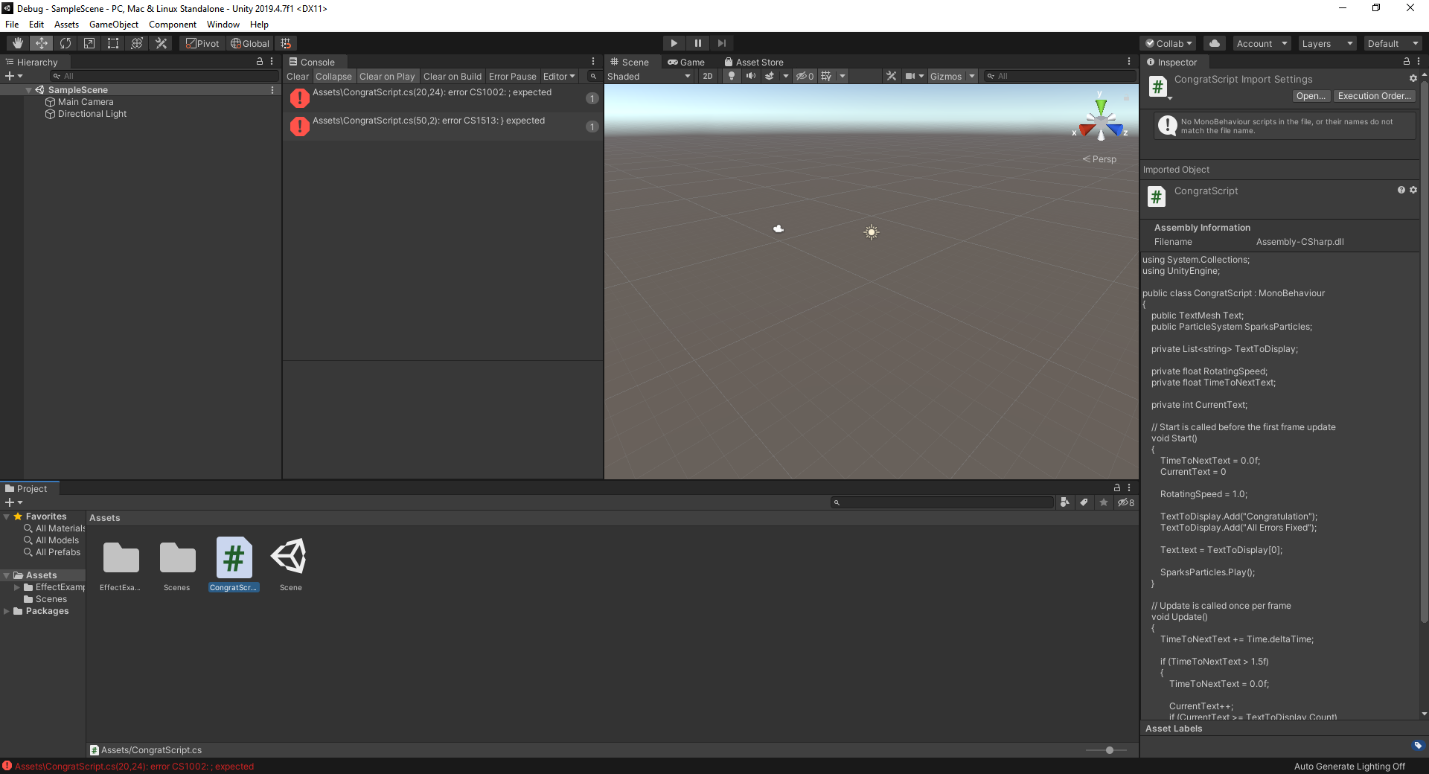Select the Rotate tool
Viewport: 1429px width, 774px height.
(x=65, y=43)
